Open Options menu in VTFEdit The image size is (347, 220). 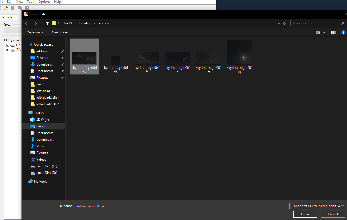[44, 2]
